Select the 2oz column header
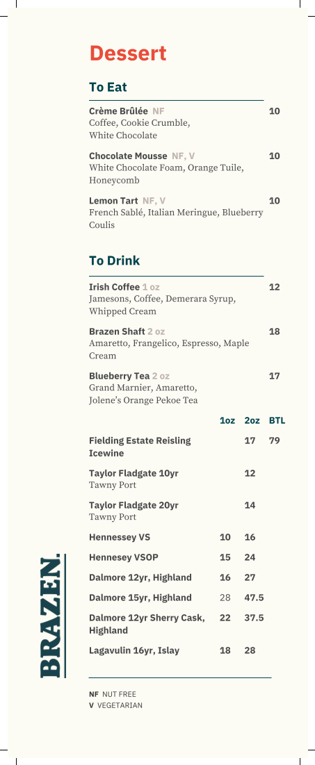315x765 pixels. tap(252, 420)
